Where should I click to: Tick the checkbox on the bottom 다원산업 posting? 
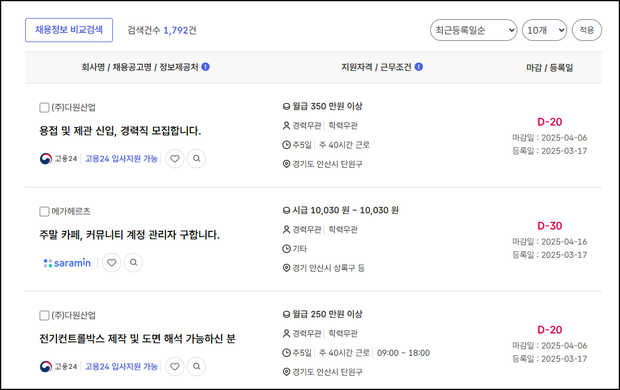pos(44,314)
